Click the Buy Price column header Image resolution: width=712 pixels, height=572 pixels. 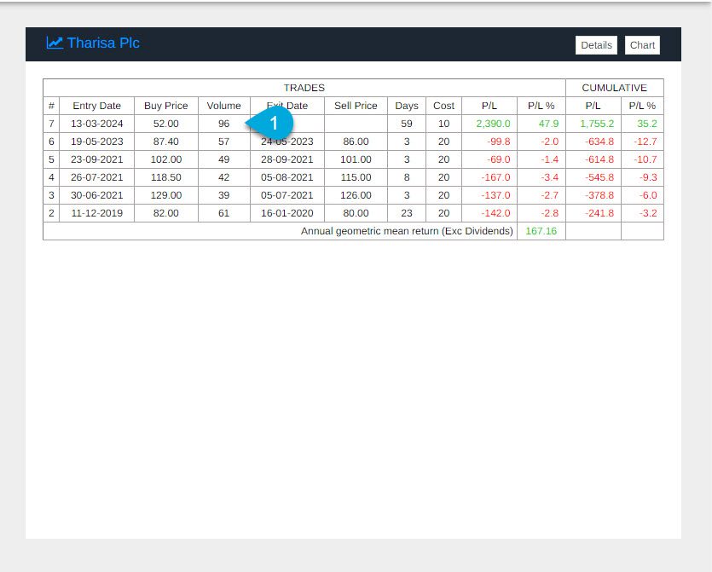pyautogui.click(x=165, y=106)
